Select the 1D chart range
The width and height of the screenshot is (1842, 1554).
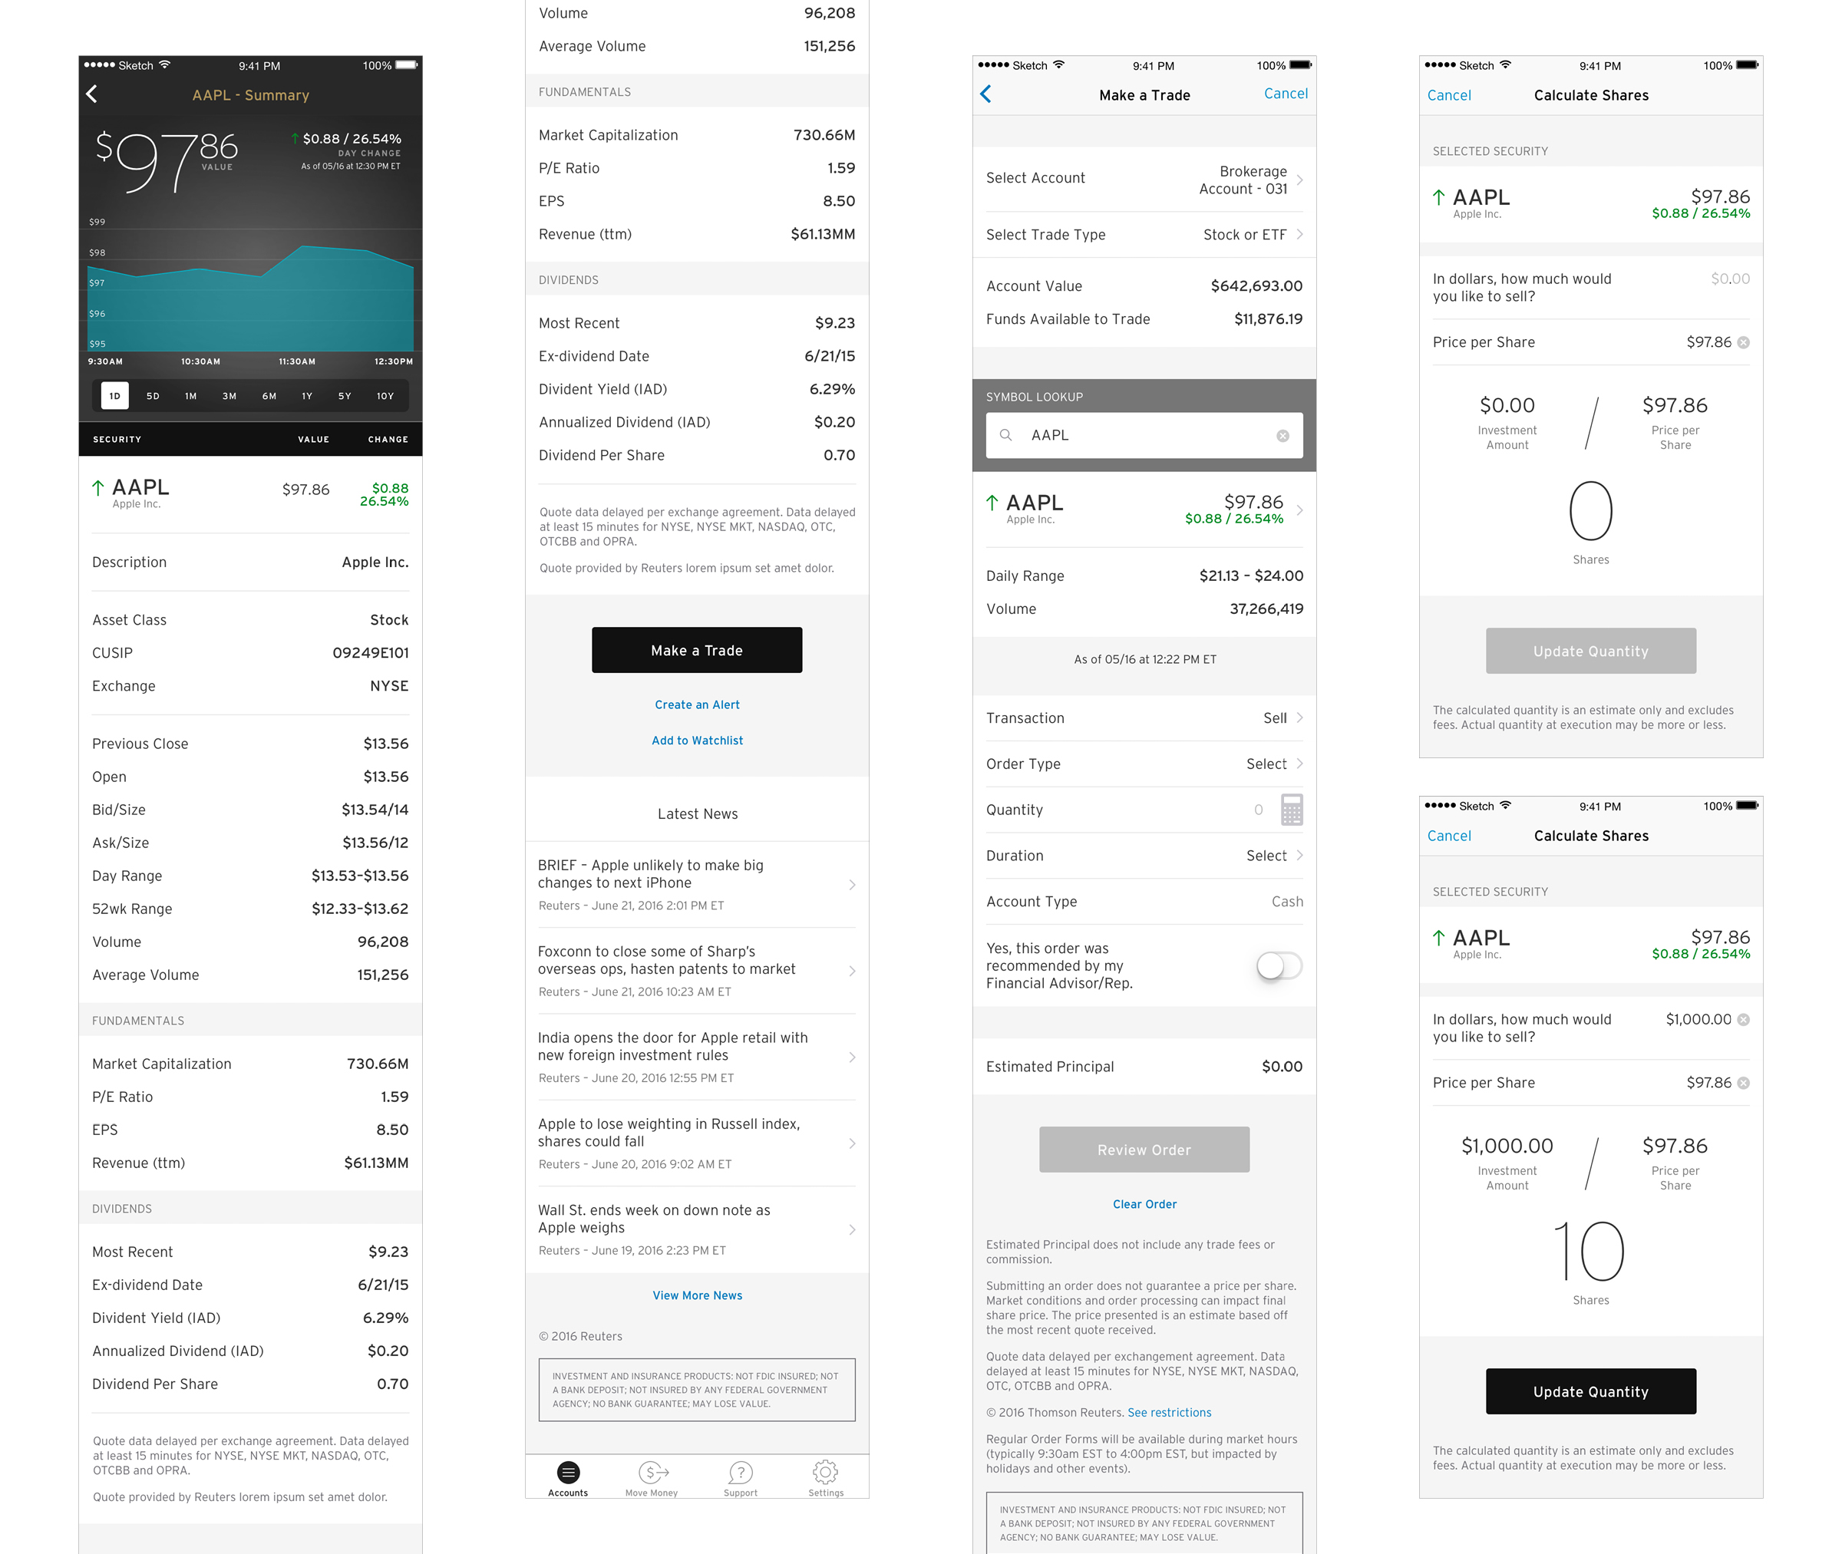[x=114, y=395]
